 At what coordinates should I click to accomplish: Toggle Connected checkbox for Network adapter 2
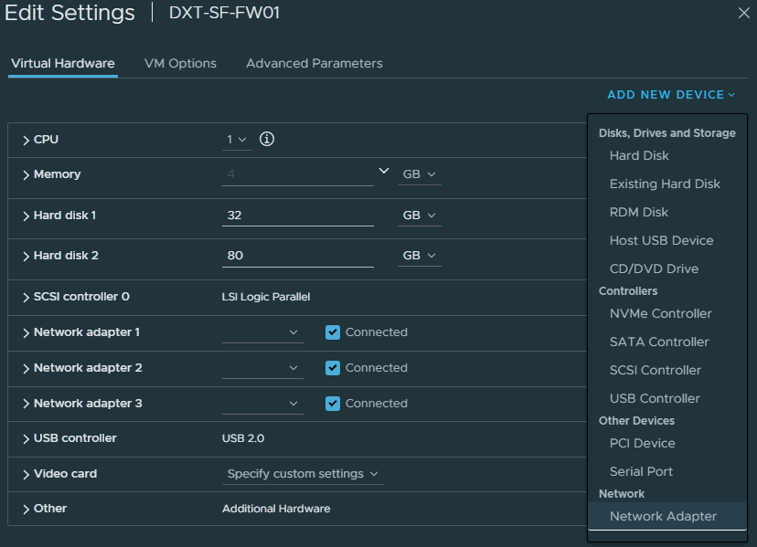[333, 368]
